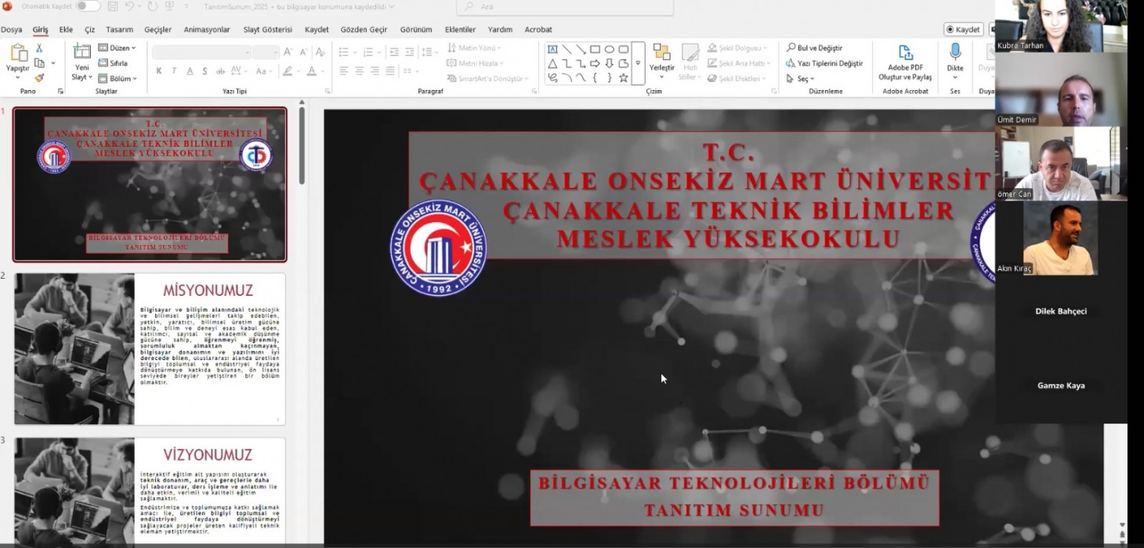The width and height of the screenshot is (1144, 548).
Task: Select the MİSYONUMUZ slide thumbnail
Action: (150, 348)
